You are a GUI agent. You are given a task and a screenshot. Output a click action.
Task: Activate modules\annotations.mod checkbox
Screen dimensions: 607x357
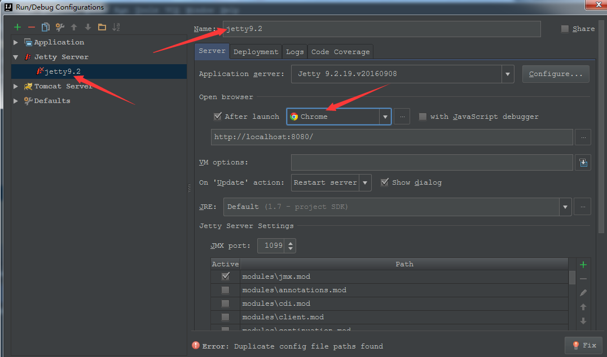point(225,290)
